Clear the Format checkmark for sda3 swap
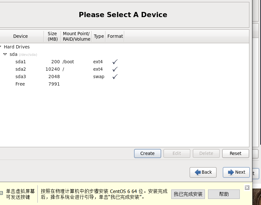The height and width of the screenshot is (205, 261). click(115, 77)
